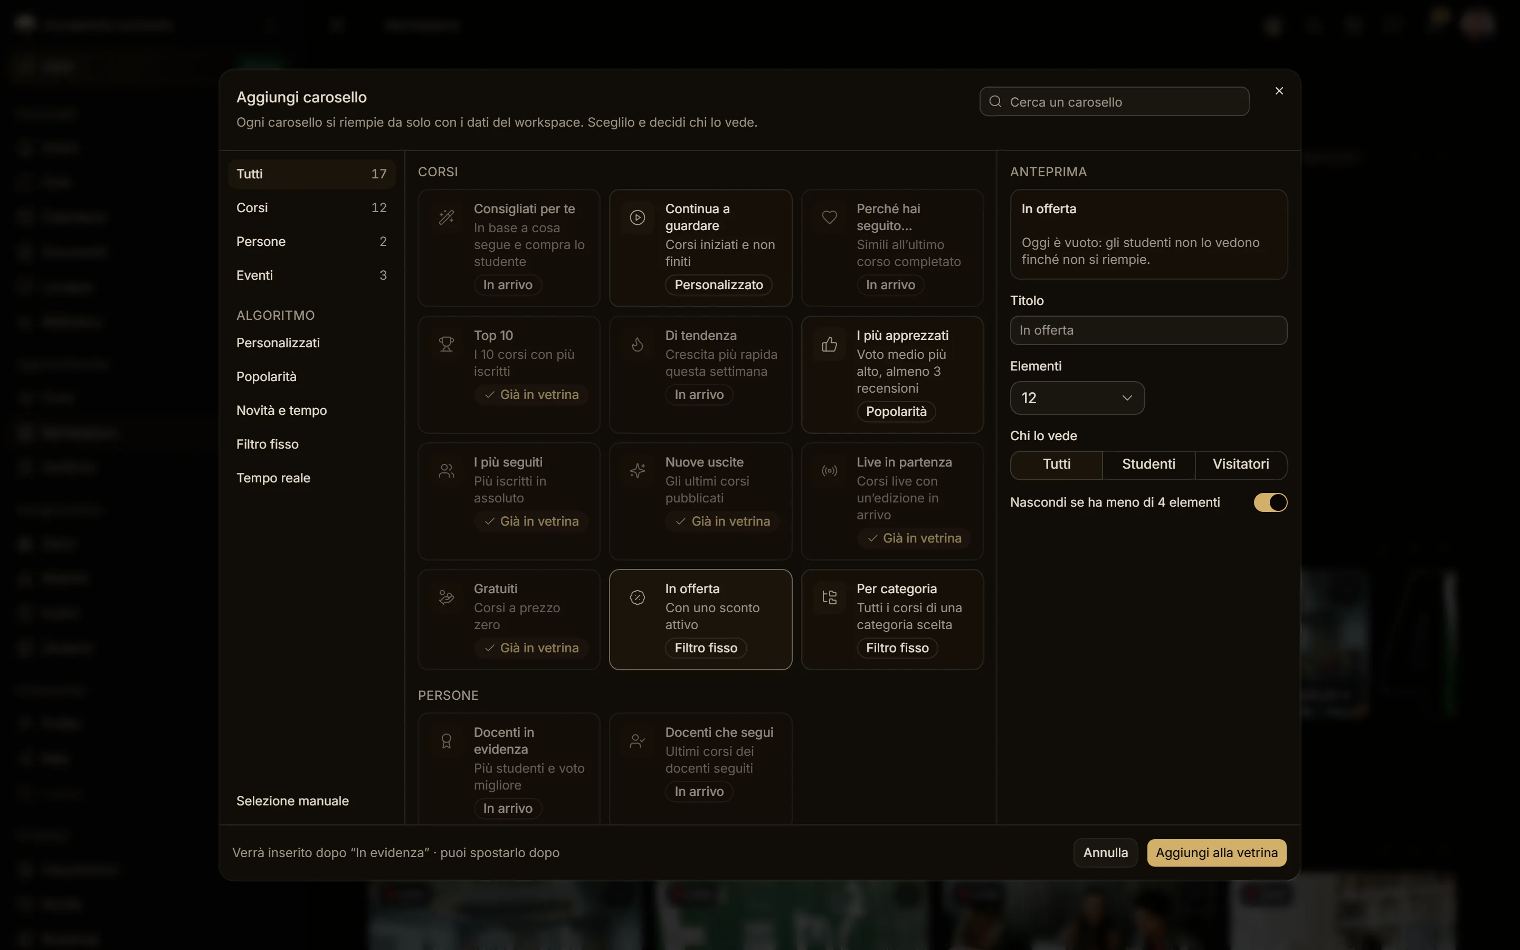Toggle Nascondi se ha meno di 4 elementi

[x=1270, y=502]
